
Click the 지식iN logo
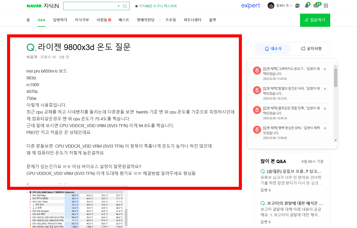tap(51, 6)
